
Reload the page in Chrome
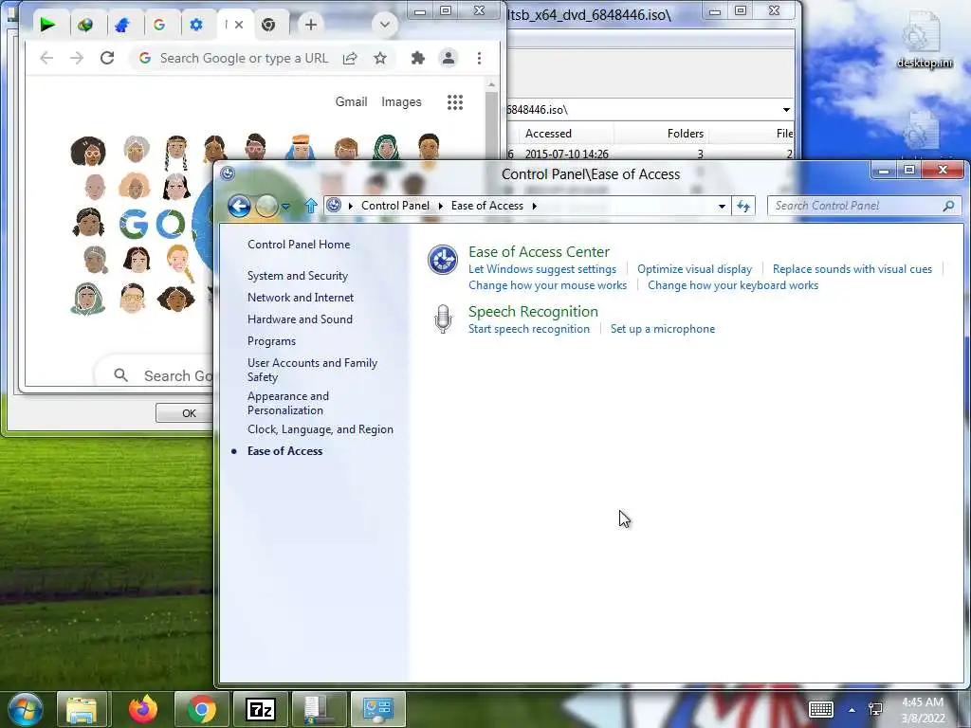click(107, 58)
